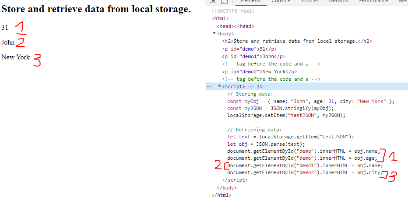
Task: Collapse the script element node
Action: click(x=220, y=86)
